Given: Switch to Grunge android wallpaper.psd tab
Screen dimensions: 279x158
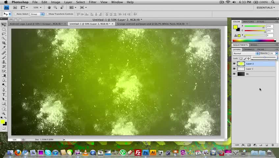Looking at the screenshot, I should (x=151, y=24).
